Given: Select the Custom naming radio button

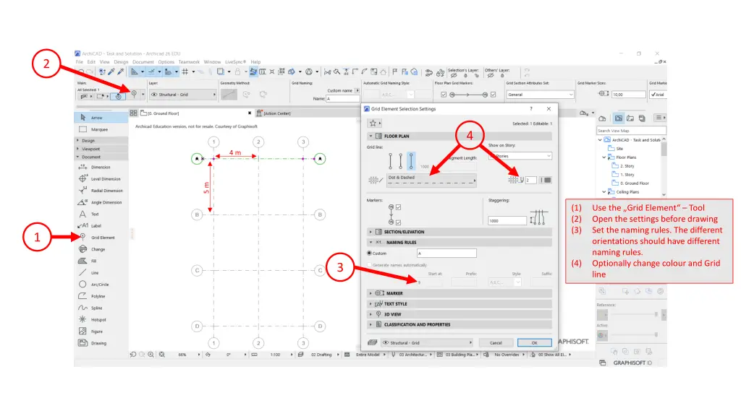Looking at the screenshot, I should click(370, 253).
